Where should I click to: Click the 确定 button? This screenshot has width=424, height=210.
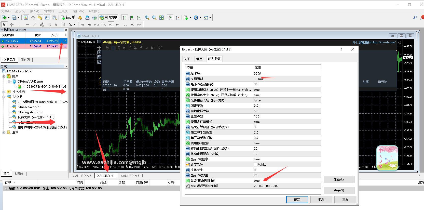(x=297, y=199)
